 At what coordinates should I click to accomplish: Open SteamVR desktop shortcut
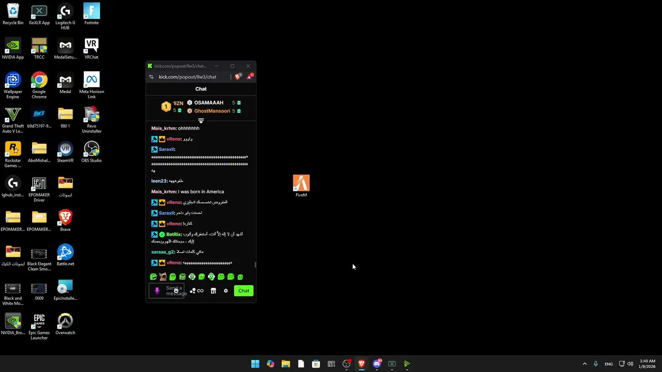65,152
